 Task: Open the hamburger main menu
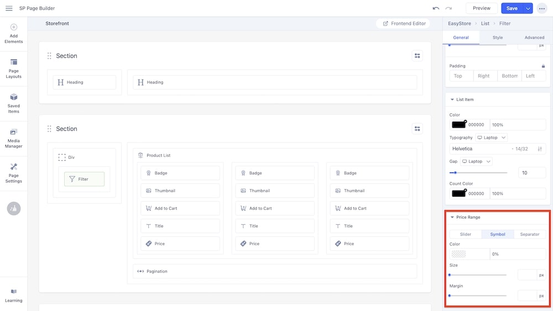click(x=9, y=8)
